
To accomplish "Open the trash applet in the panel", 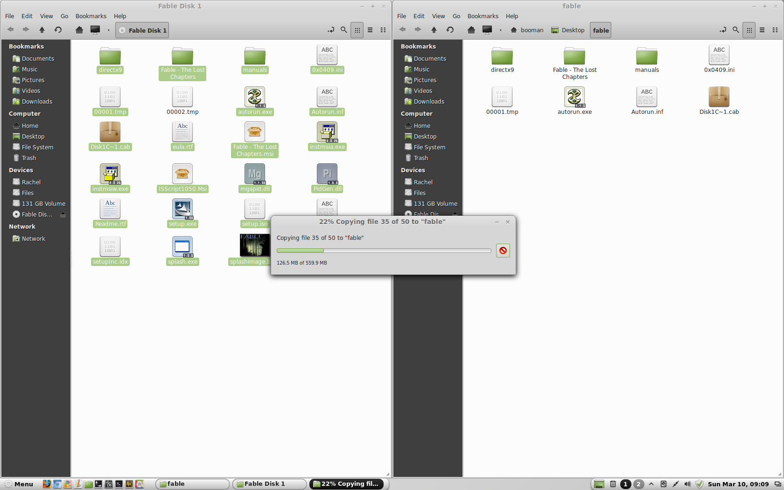I will 613,484.
